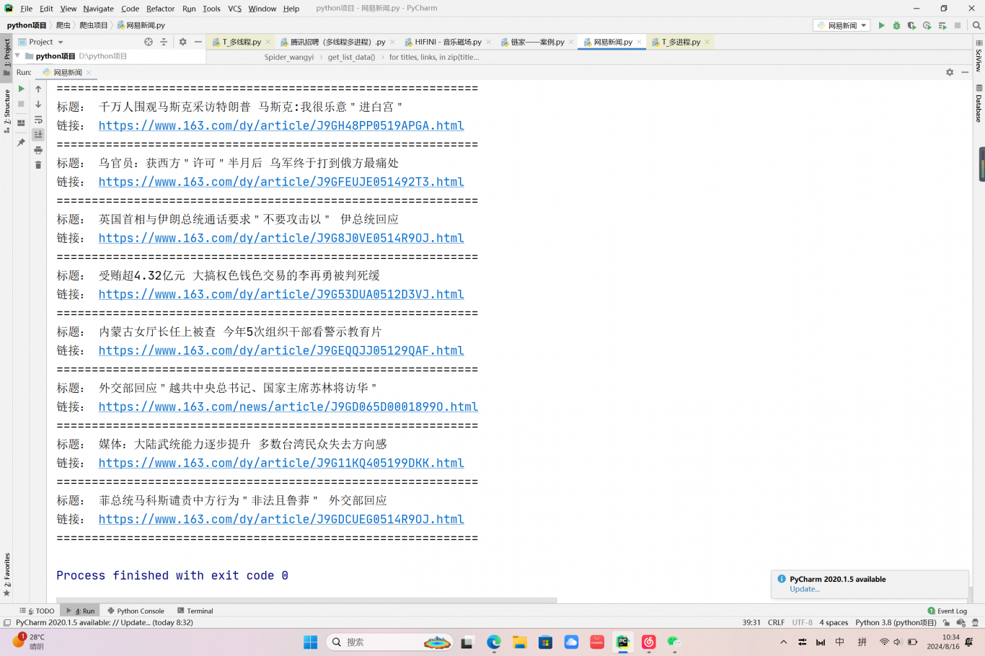
Task: Hide Project panel with minus icon
Action: click(198, 42)
